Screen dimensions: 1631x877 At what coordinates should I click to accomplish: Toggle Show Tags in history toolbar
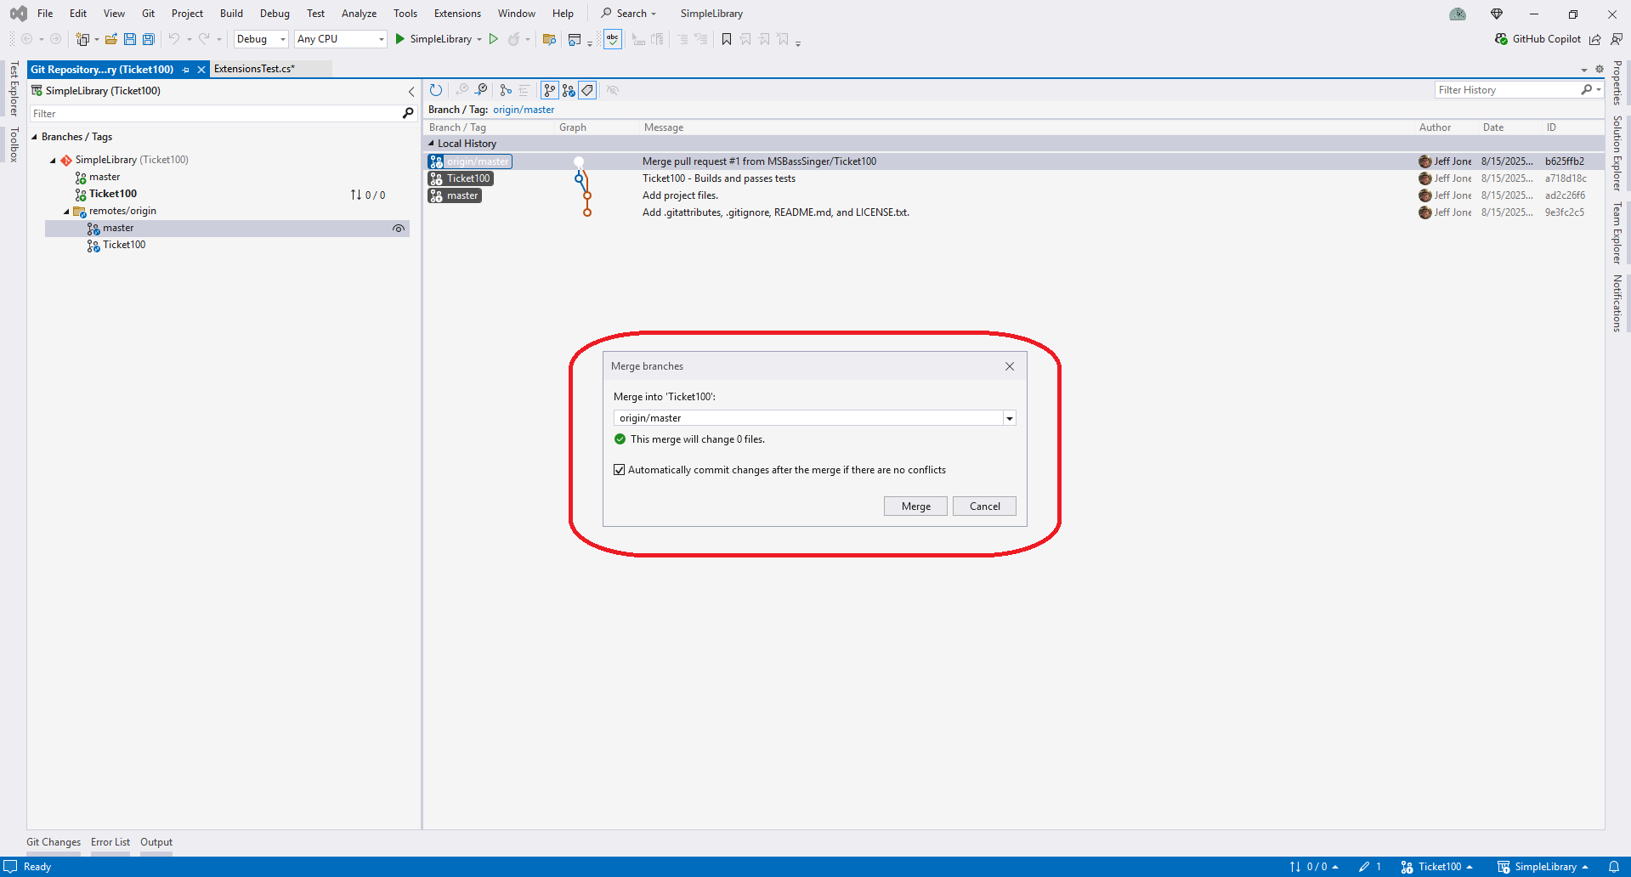[x=587, y=90]
